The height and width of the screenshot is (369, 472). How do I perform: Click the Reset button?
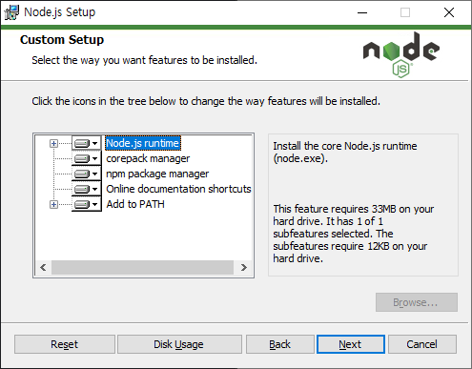click(x=65, y=344)
